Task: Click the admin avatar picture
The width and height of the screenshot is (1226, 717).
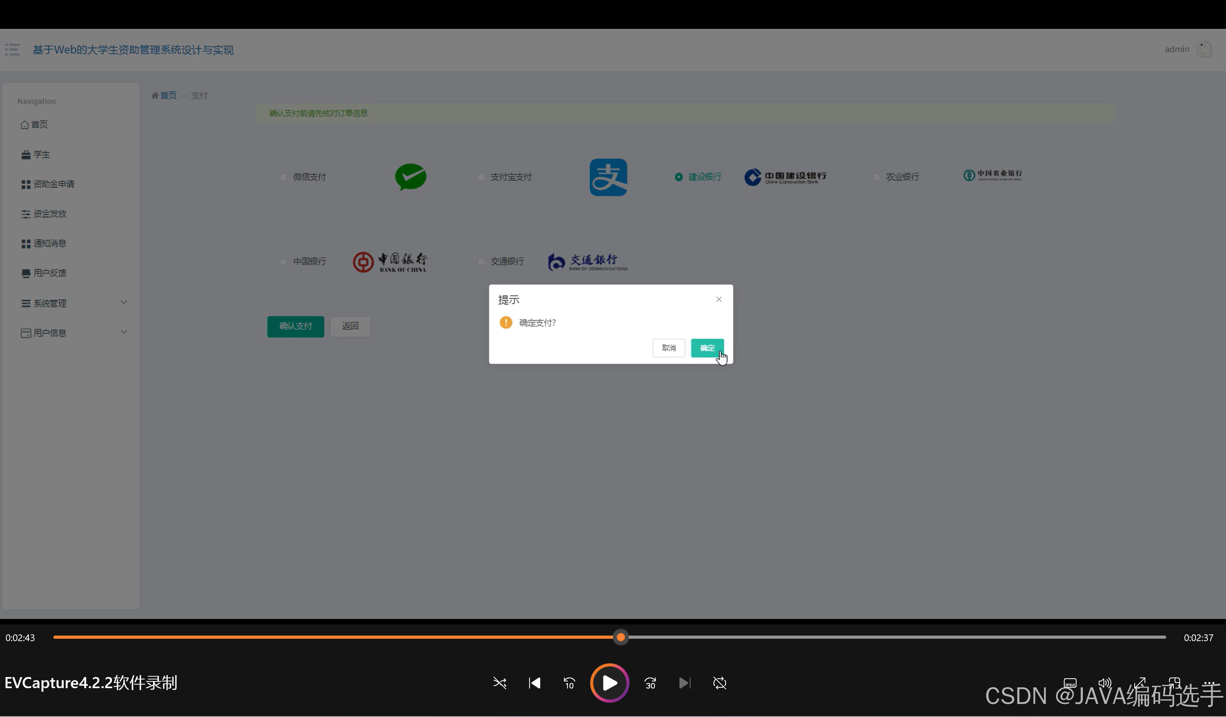Action: (x=1204, y=49)
